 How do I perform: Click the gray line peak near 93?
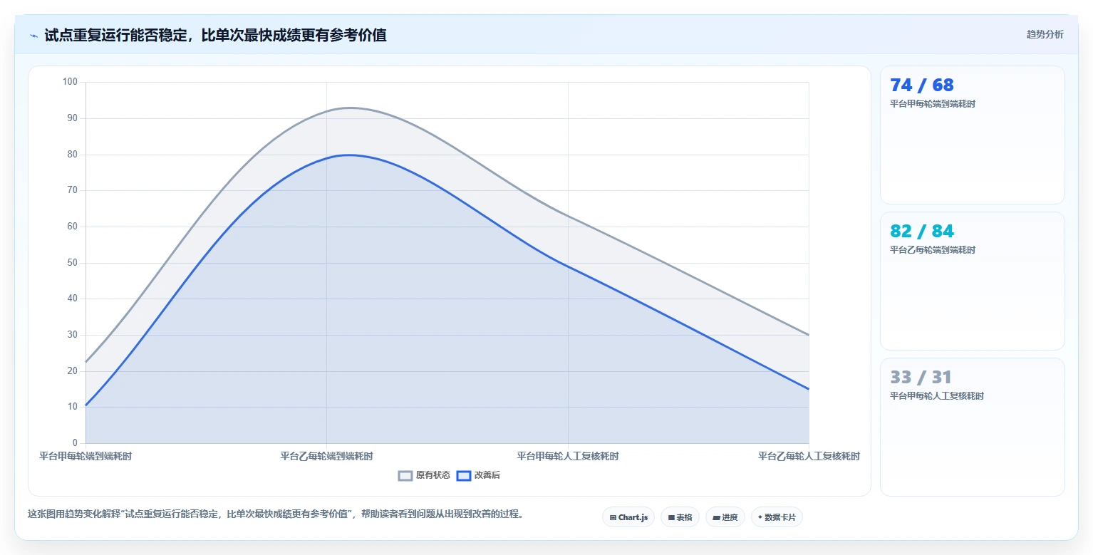[x=351, y=108]
